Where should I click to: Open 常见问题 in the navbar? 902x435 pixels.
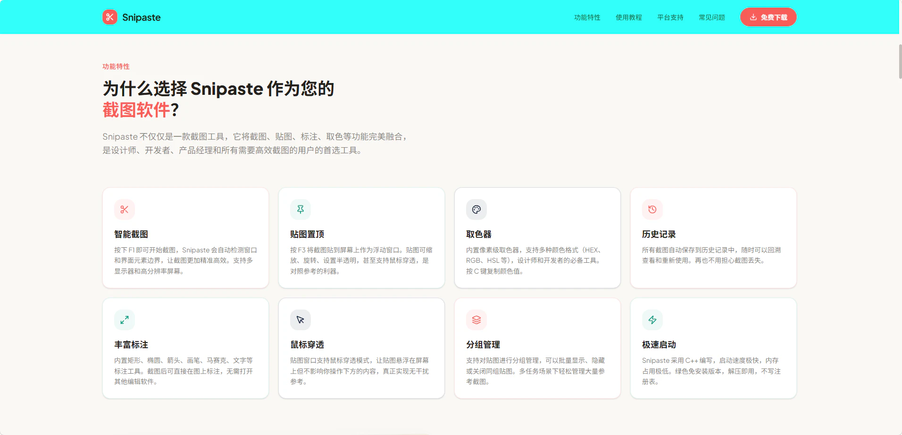[712, 17]
